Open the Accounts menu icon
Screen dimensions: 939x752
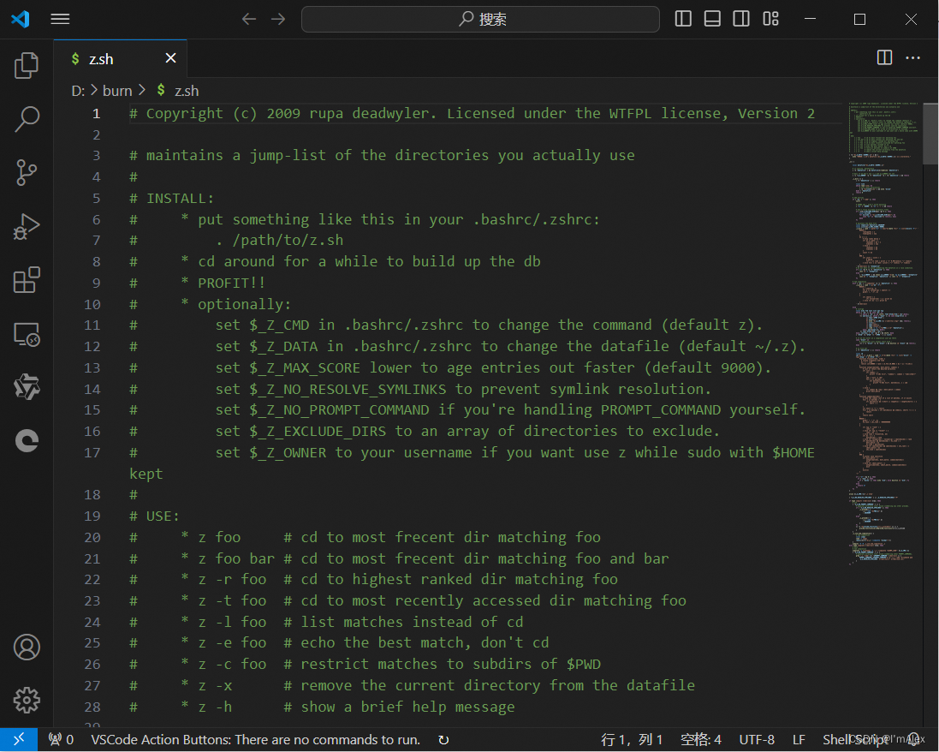(x=27, y=648)
